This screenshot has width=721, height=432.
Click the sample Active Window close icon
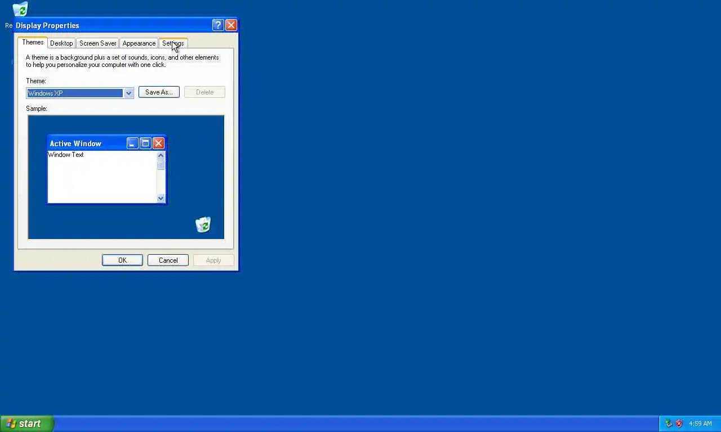click(158, 143)
